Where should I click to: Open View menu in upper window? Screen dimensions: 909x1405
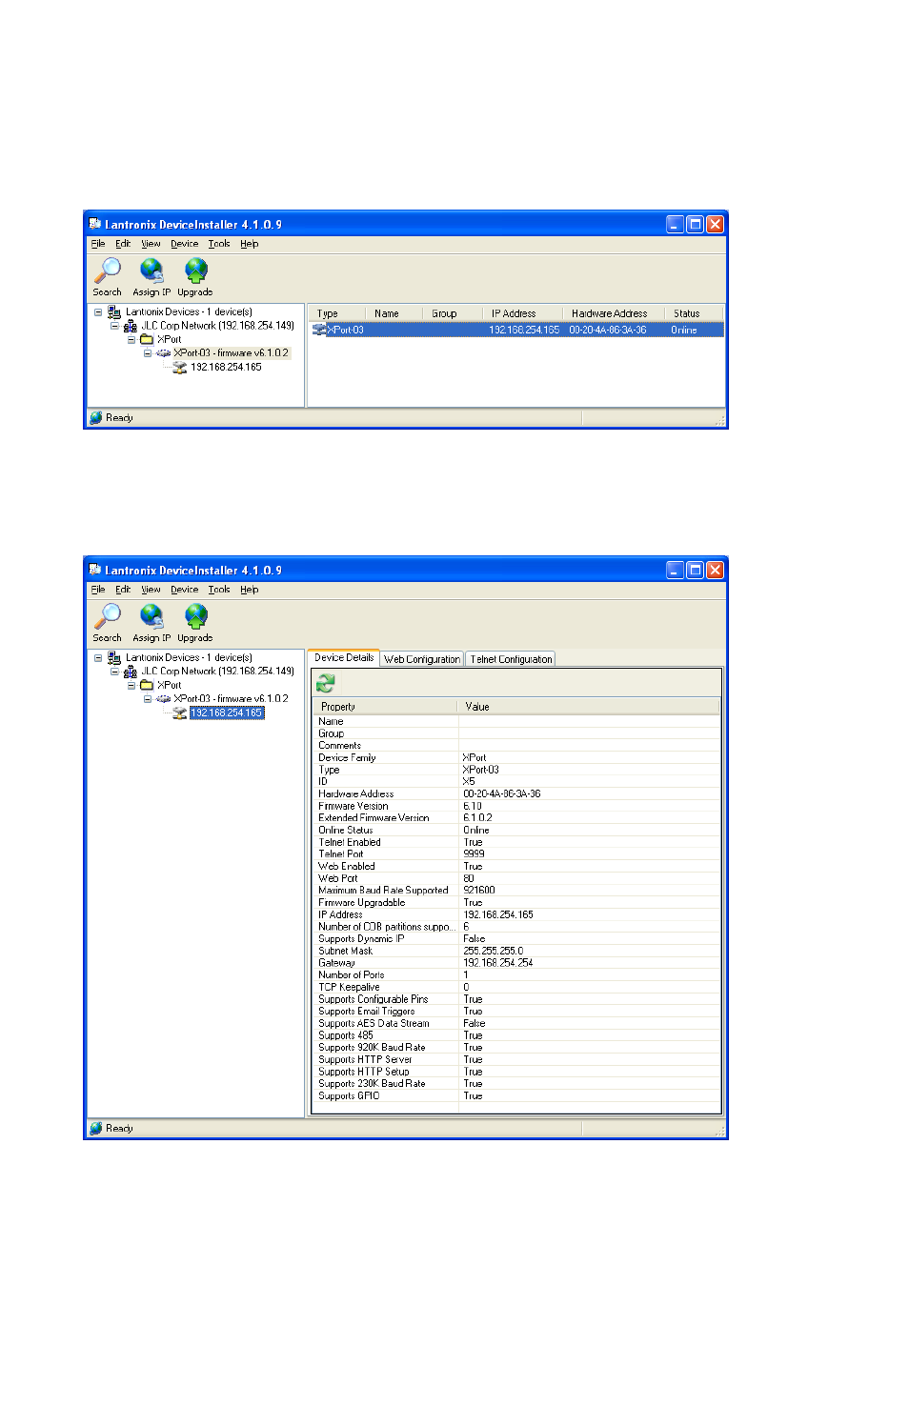(151, 244)
